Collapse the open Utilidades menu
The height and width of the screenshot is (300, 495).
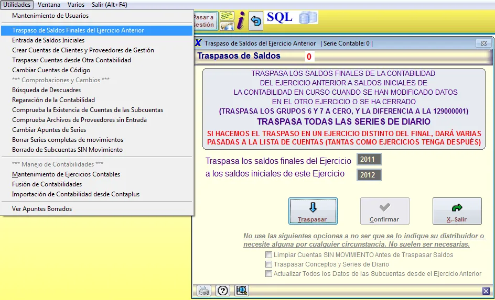pos(17,5)
